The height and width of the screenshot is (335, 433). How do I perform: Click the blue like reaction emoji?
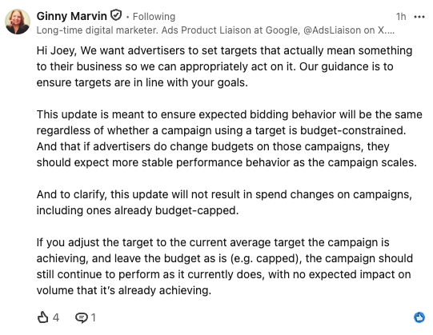pyautogui.click(x=419, y=317)
